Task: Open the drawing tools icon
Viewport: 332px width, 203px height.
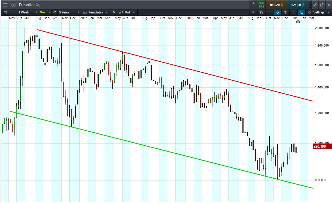Action: coord(253,12)
